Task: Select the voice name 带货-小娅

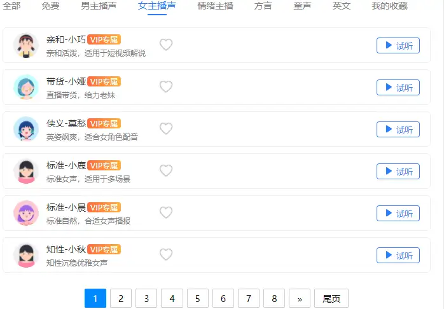Action: [x=66, y=81]
